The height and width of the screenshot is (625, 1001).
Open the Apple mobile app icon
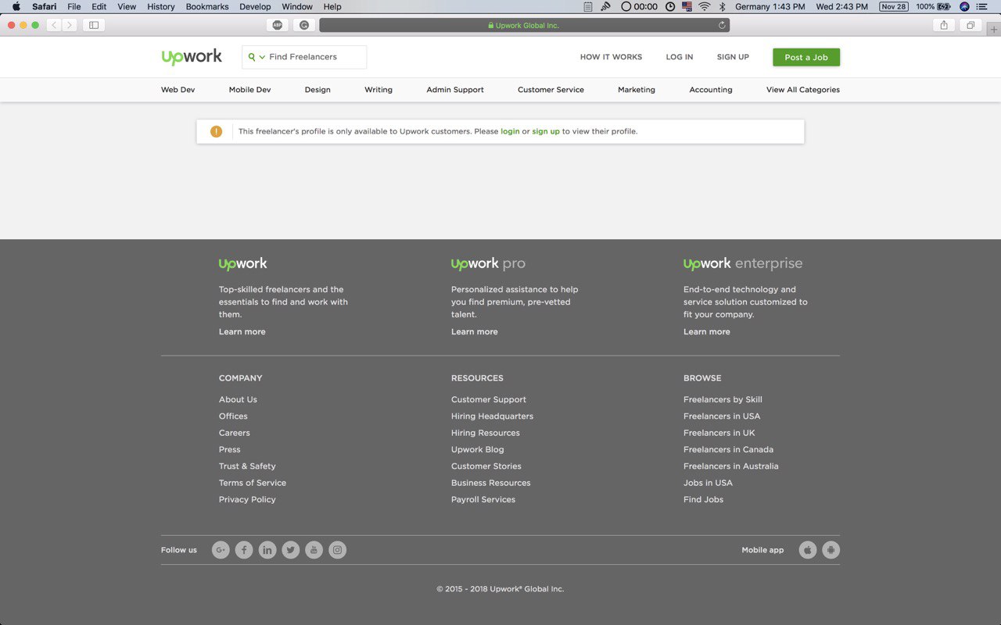pyautogui.click(x=808, y=550)
